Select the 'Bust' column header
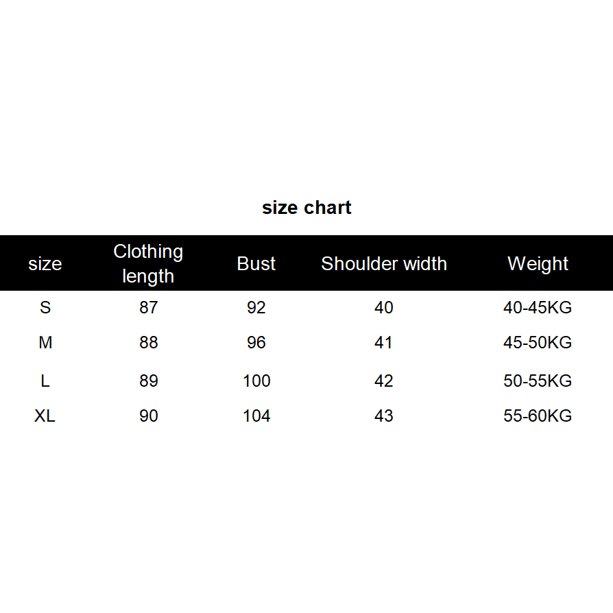This screenshot has width=613, height=613. click(x=256, y=264)
